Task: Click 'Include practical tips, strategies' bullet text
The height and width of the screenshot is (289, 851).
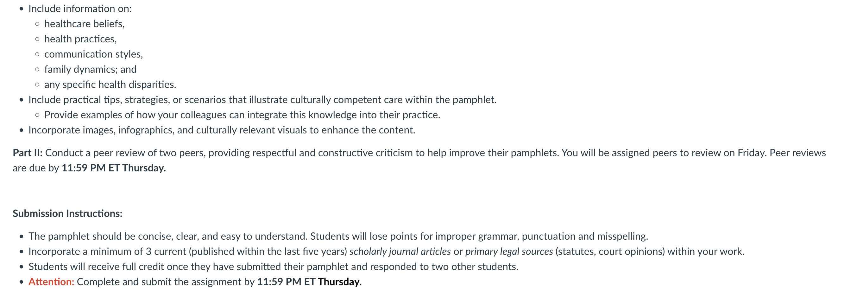Action: click(x=263, y=100)
